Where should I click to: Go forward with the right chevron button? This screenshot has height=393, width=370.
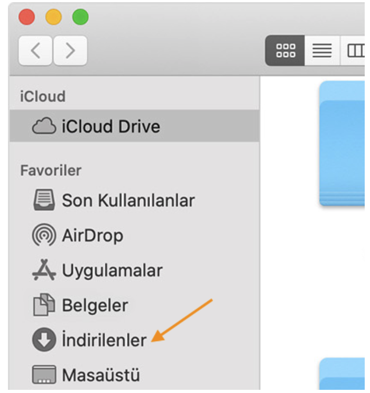[x=70, y=51]
